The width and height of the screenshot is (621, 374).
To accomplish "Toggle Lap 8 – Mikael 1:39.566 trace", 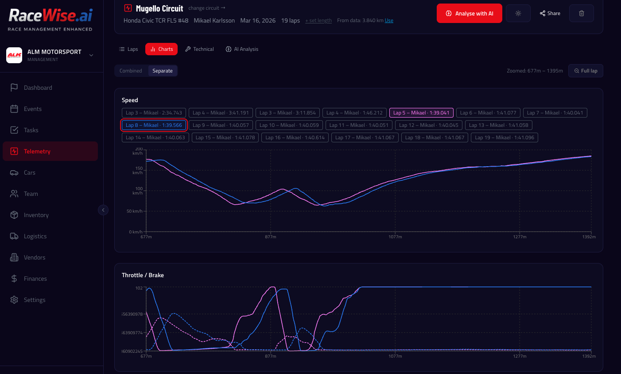I will point(154,125).
